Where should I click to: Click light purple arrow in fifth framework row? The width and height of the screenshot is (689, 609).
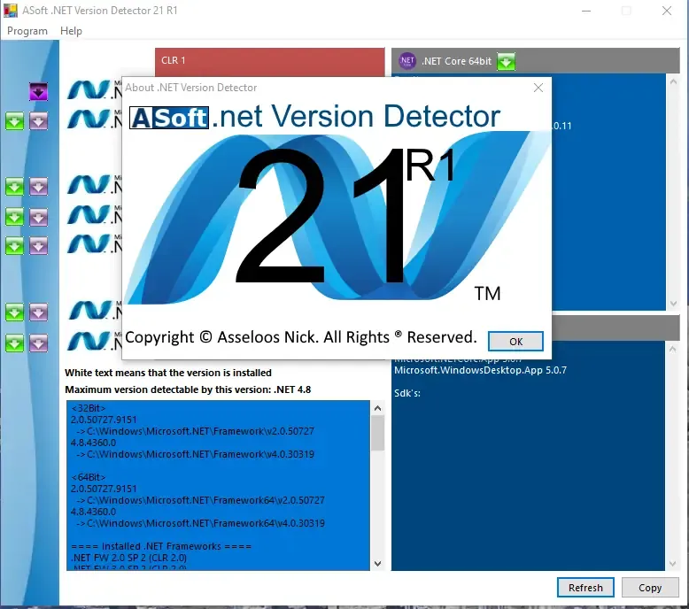(x=39, y=246)
